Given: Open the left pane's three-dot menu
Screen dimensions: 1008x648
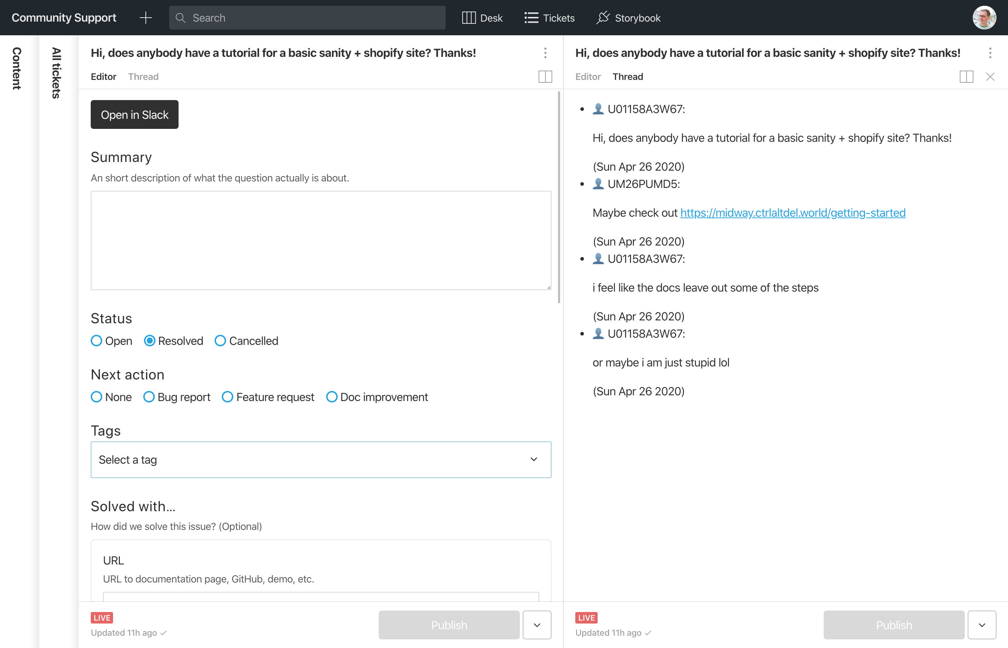Looking at the screenshot, I should (x=545, y=53).
